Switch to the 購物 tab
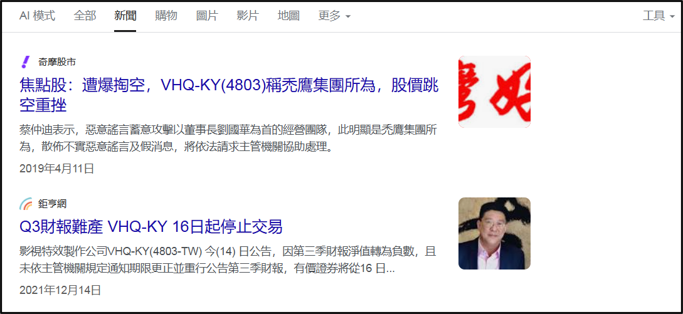The height and width of the screenshot is (314, 683). (x=166, y=16)
